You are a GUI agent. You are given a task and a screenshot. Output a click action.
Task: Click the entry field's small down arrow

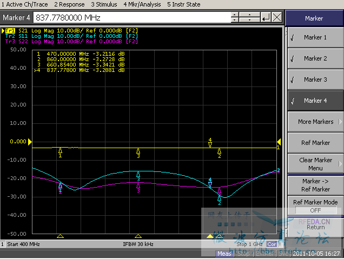tap(235, 20)
